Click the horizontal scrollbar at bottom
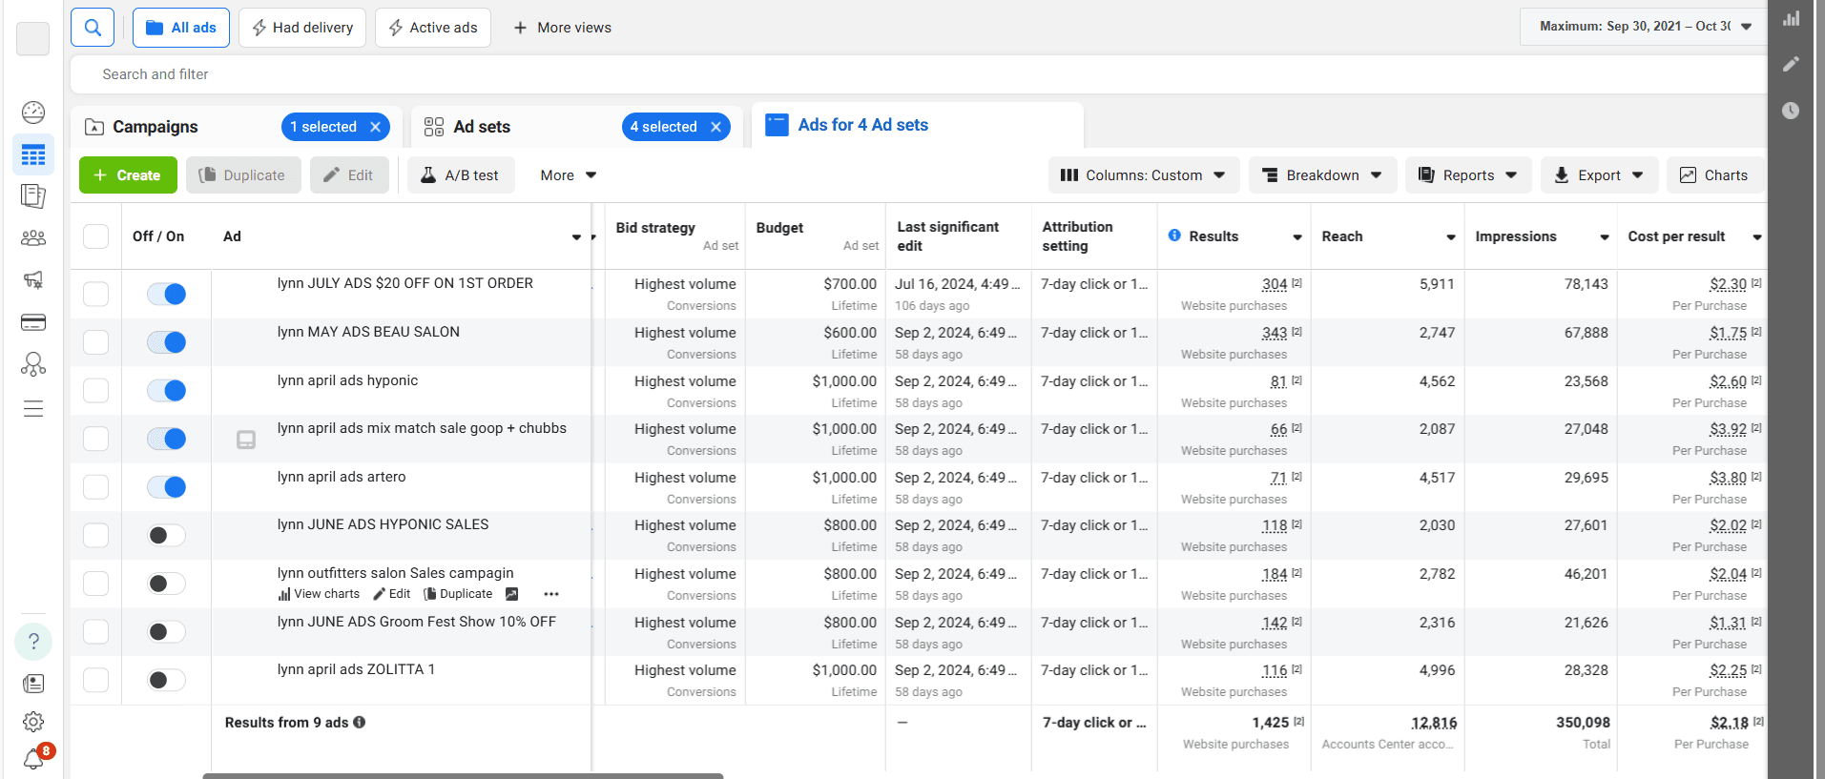The width and height of the screenshot is (1825, 779). click(463, 775)
